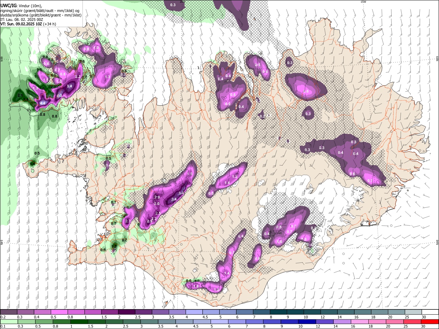Viewport: 439px width, 329px height.
Task: Click the deep blue bottom-row swatch between 10 and 12
Action: tap(307, 321)
